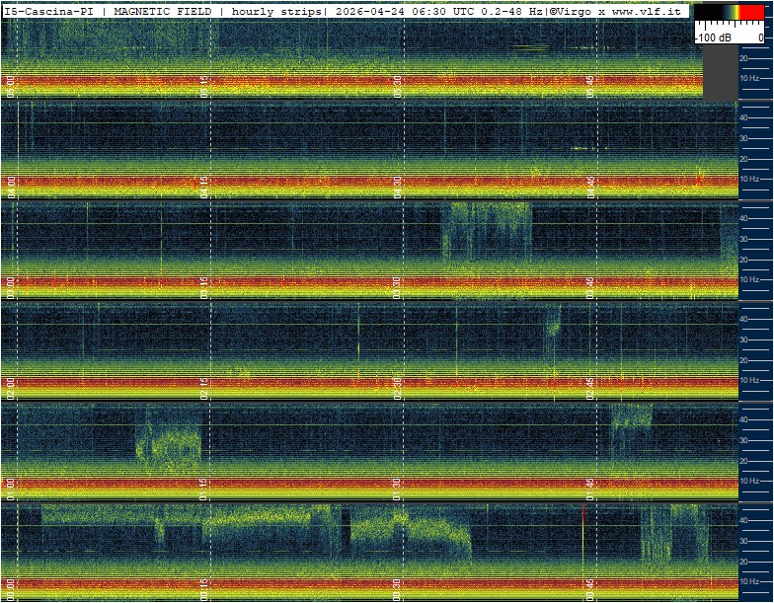The image size is (774, 603).
Task: Click the gray blank block beside the top strip
Action: coord(721,73)
